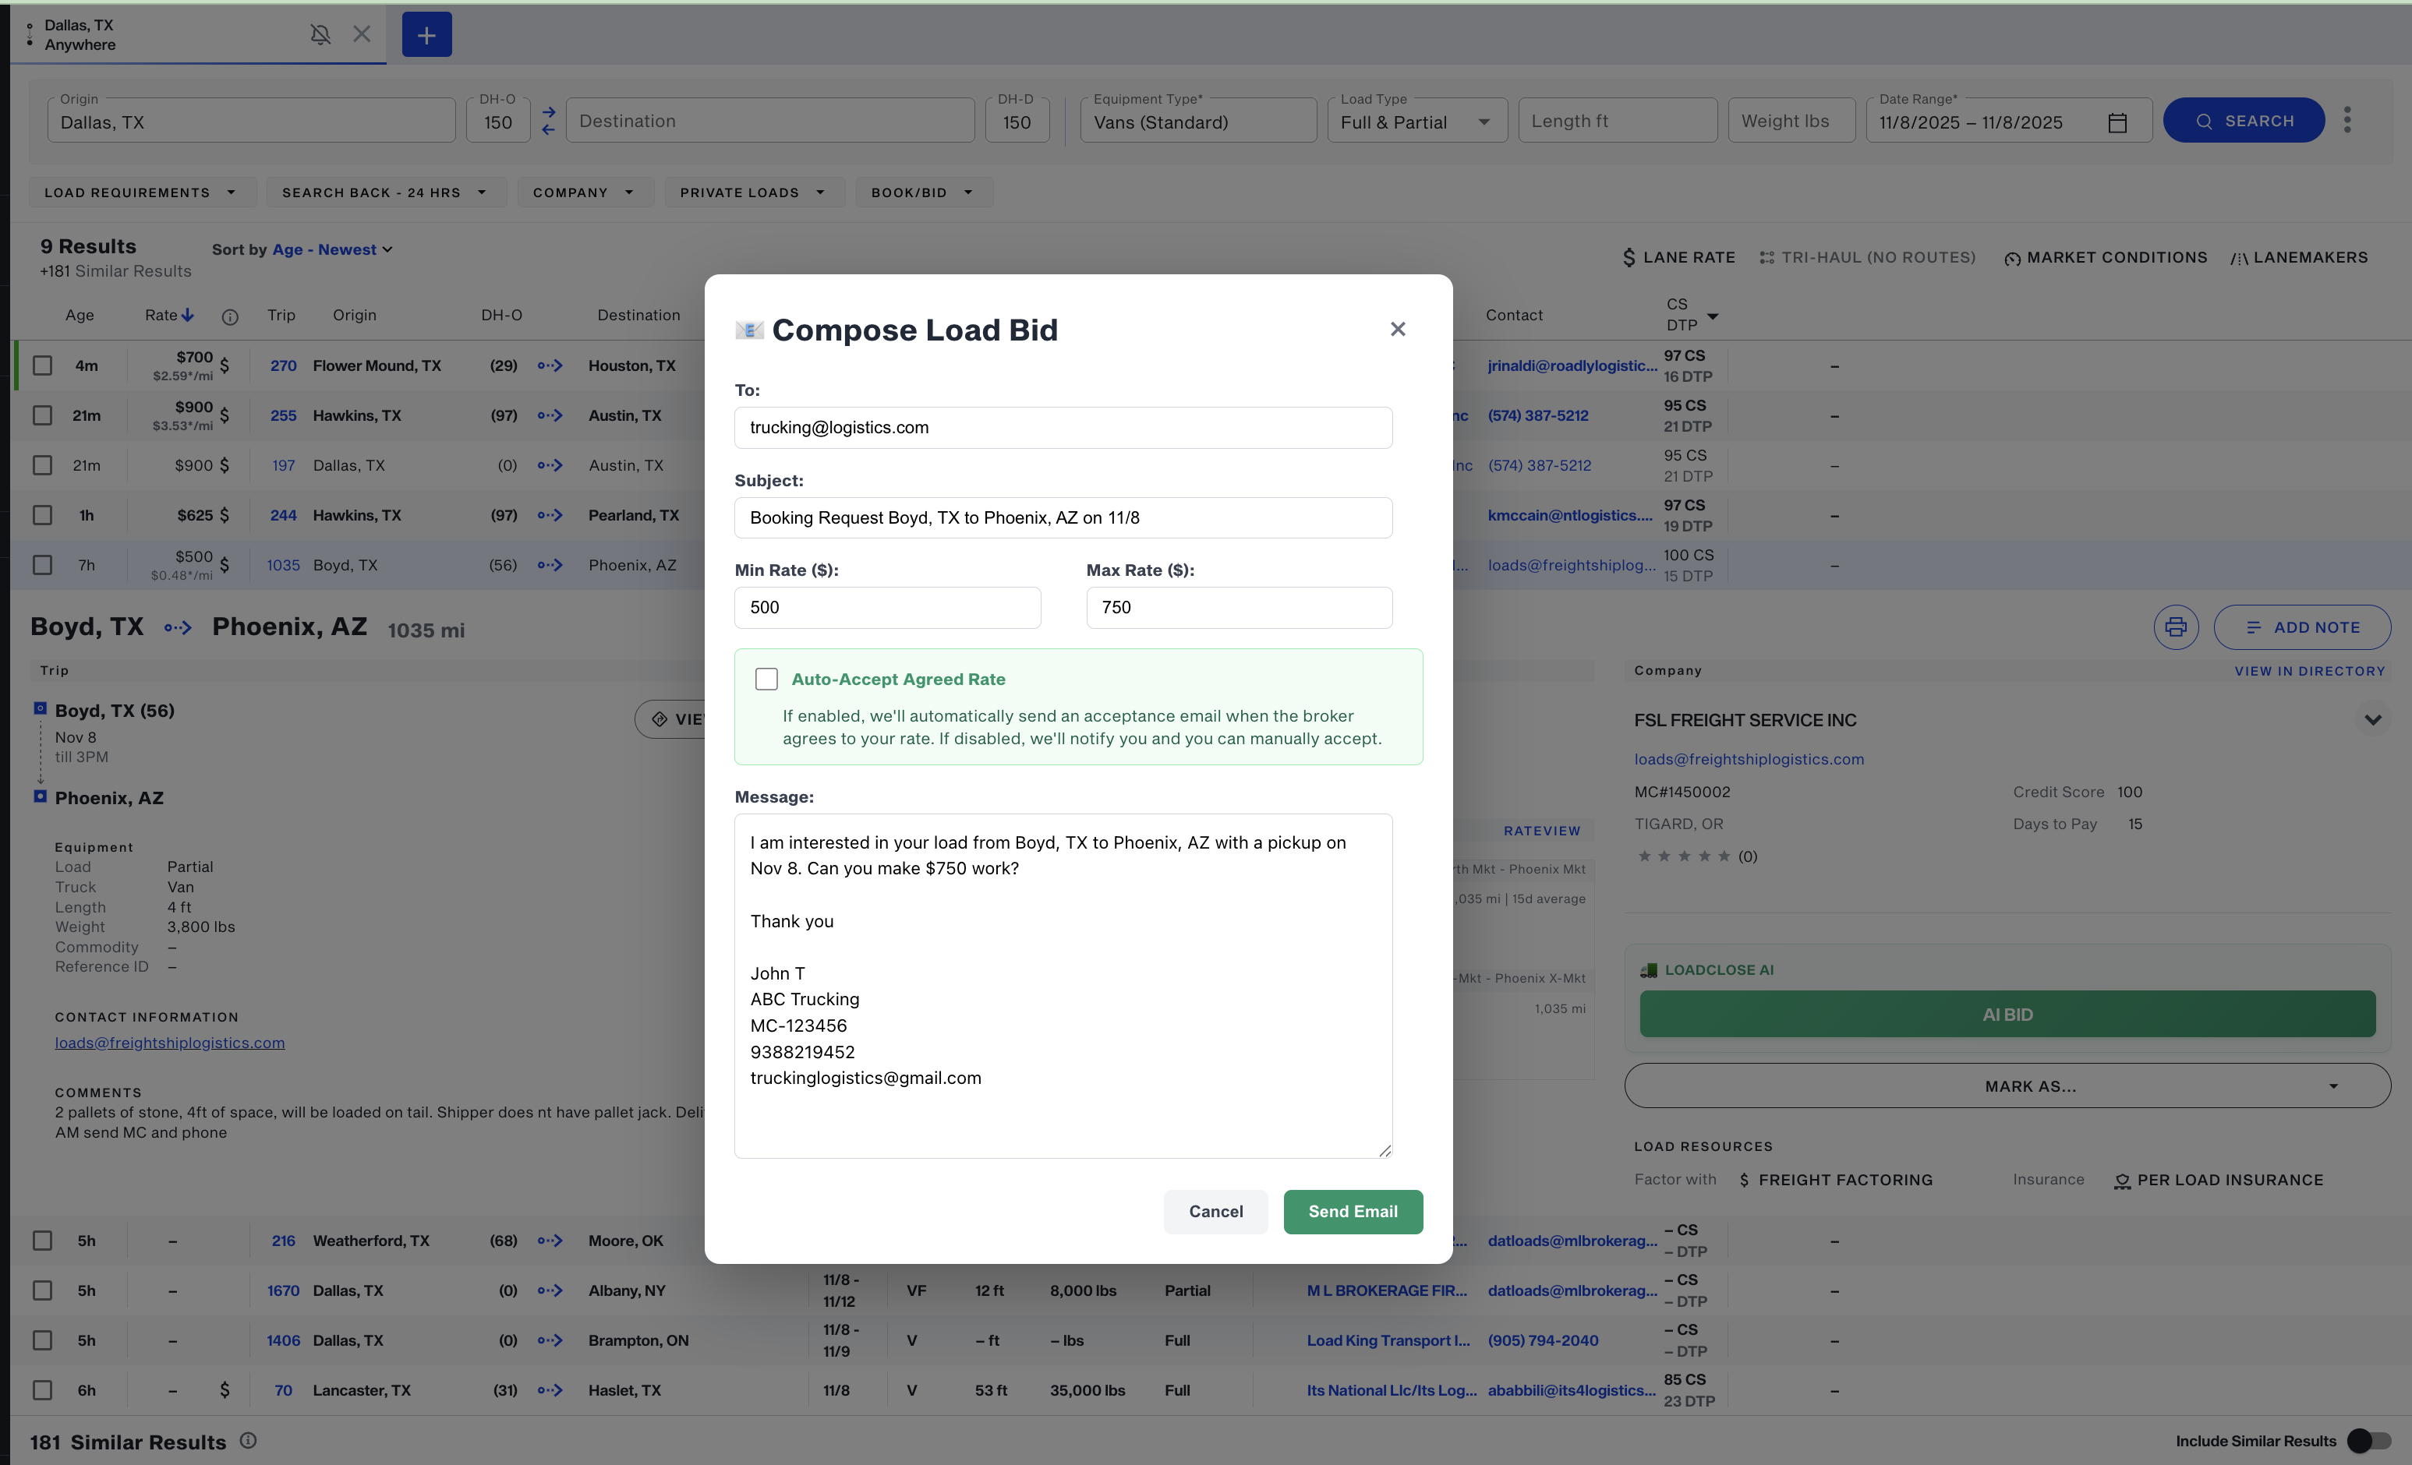The height and width of the screenshot is (1465, 2412).
Task: Click the route icon on the Boyd, TX row
Action: 550,565
